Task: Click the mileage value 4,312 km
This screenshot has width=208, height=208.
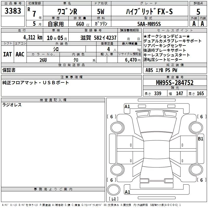Action: (32, 37)
